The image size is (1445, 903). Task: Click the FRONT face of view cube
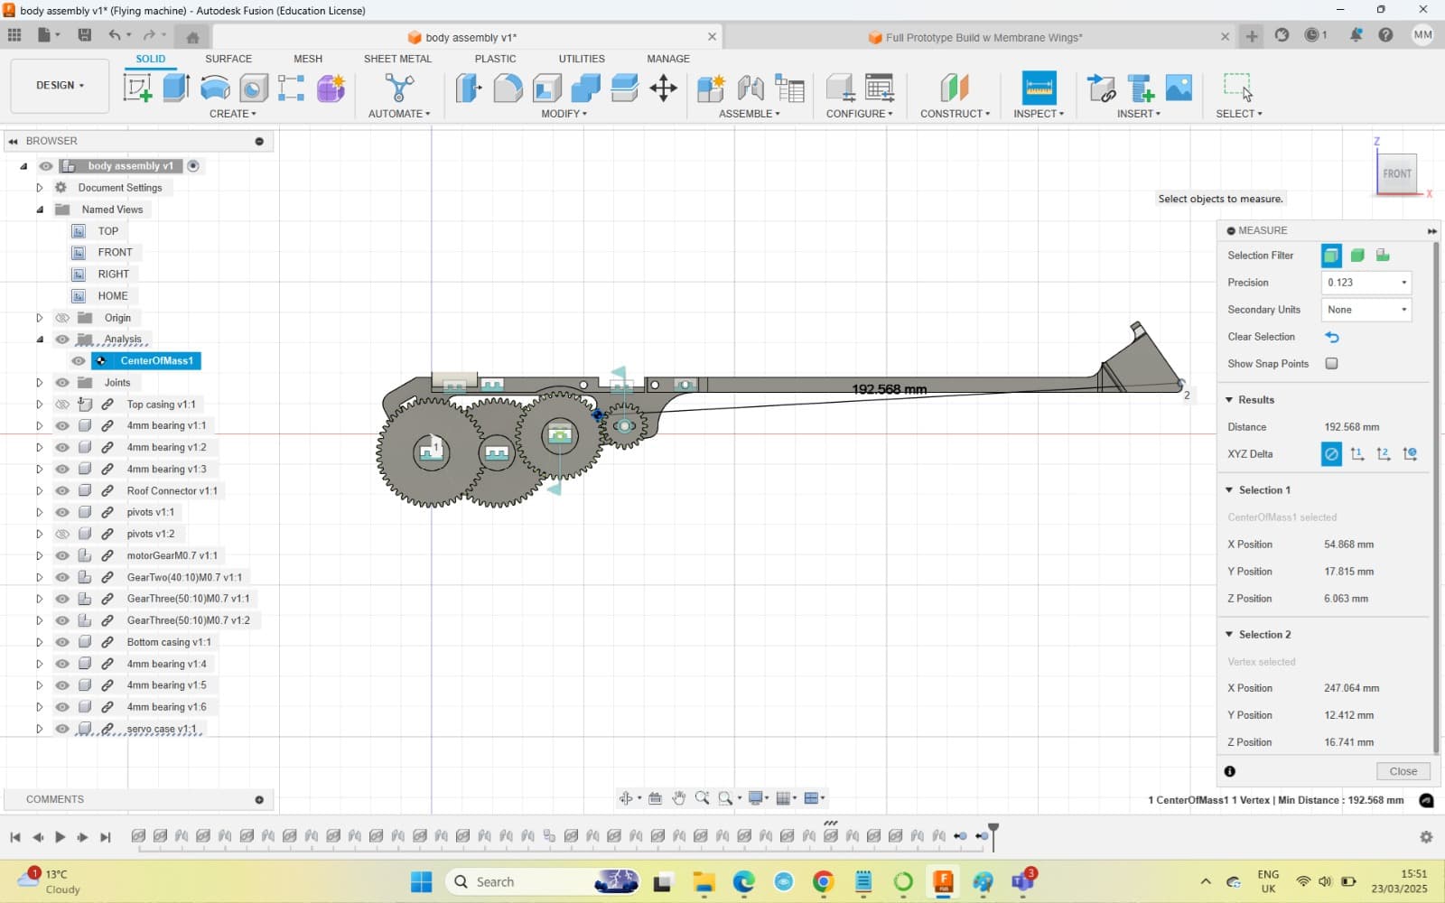click(1396, 173)
